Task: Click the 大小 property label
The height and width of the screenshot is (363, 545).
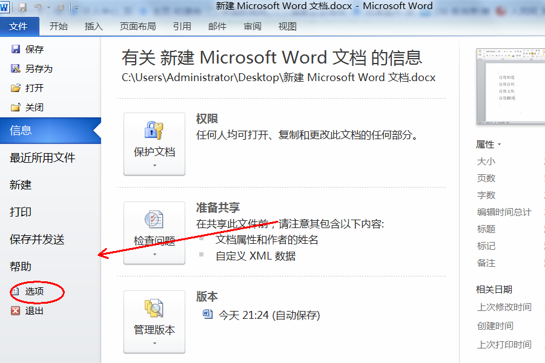Action: 486,161
